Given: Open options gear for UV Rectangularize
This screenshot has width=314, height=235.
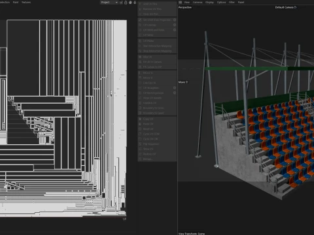Looking at the screenshot, I should 175,93.
